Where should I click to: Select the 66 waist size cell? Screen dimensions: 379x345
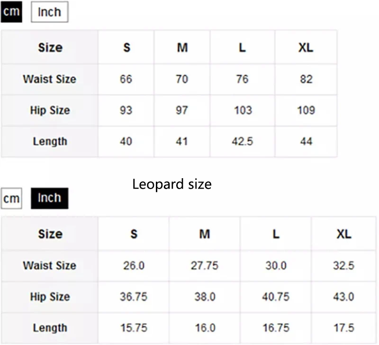[x=126, y=79]
